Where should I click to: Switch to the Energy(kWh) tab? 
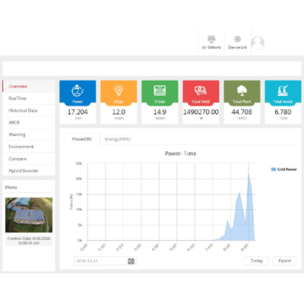[118, 139]
